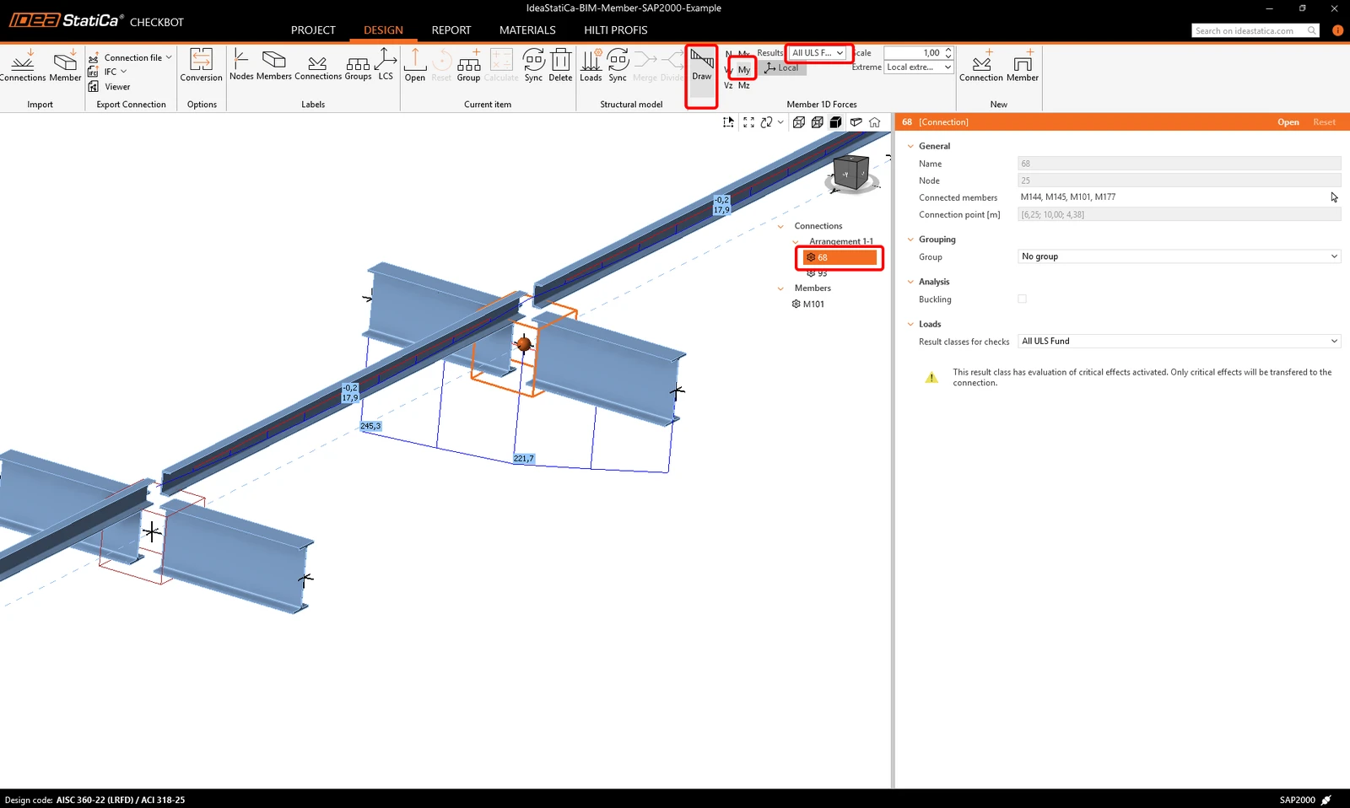Select the Vz force component

728,85
